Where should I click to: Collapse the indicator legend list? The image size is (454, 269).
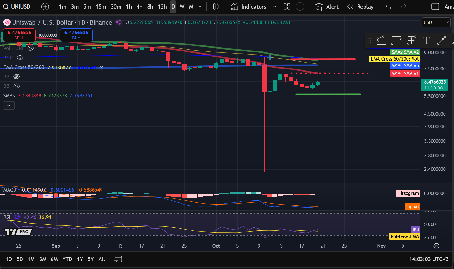pyautogui.click(x=9, y=105)
